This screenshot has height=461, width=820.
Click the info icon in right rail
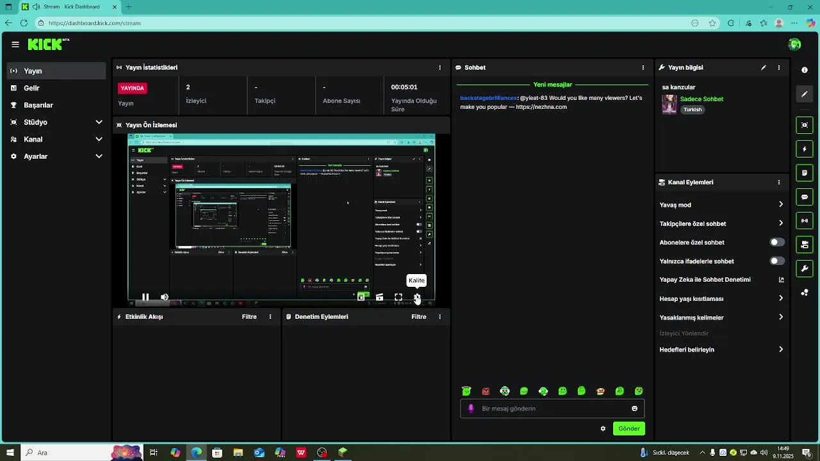805,70
